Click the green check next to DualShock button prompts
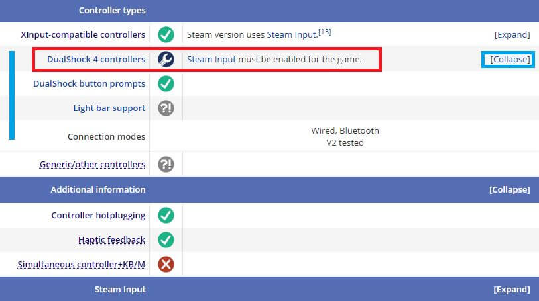 pyautogui.click(x=166, y=83)
